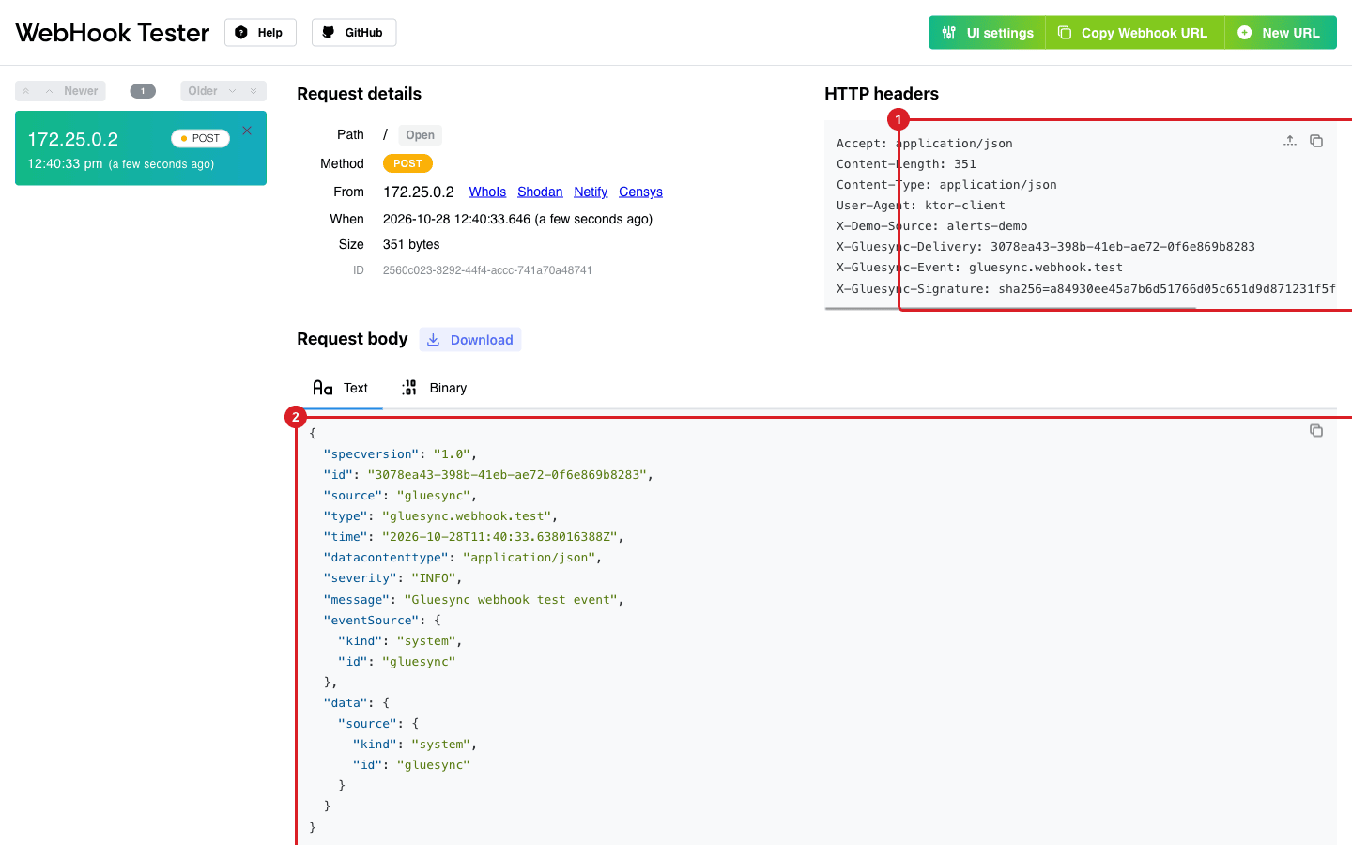Open the Censys lookup link
This screenshot has width=1352, height=845.
pyautogui.click(x=640, y=192)
